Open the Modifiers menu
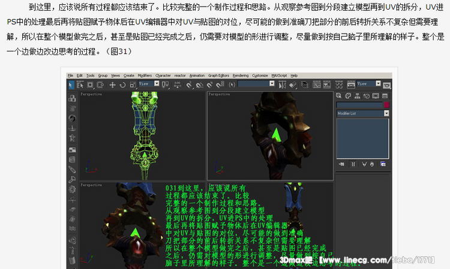Image resolution: width=450 pixels, height=269 pixels. point(144,75)
